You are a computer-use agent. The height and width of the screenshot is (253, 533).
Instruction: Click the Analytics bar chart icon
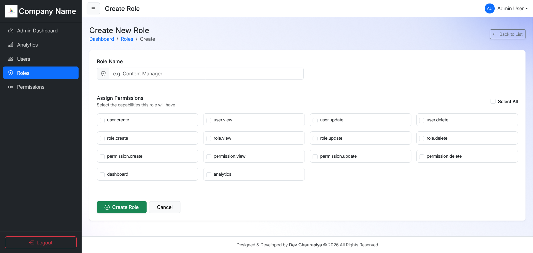(11, 45)
